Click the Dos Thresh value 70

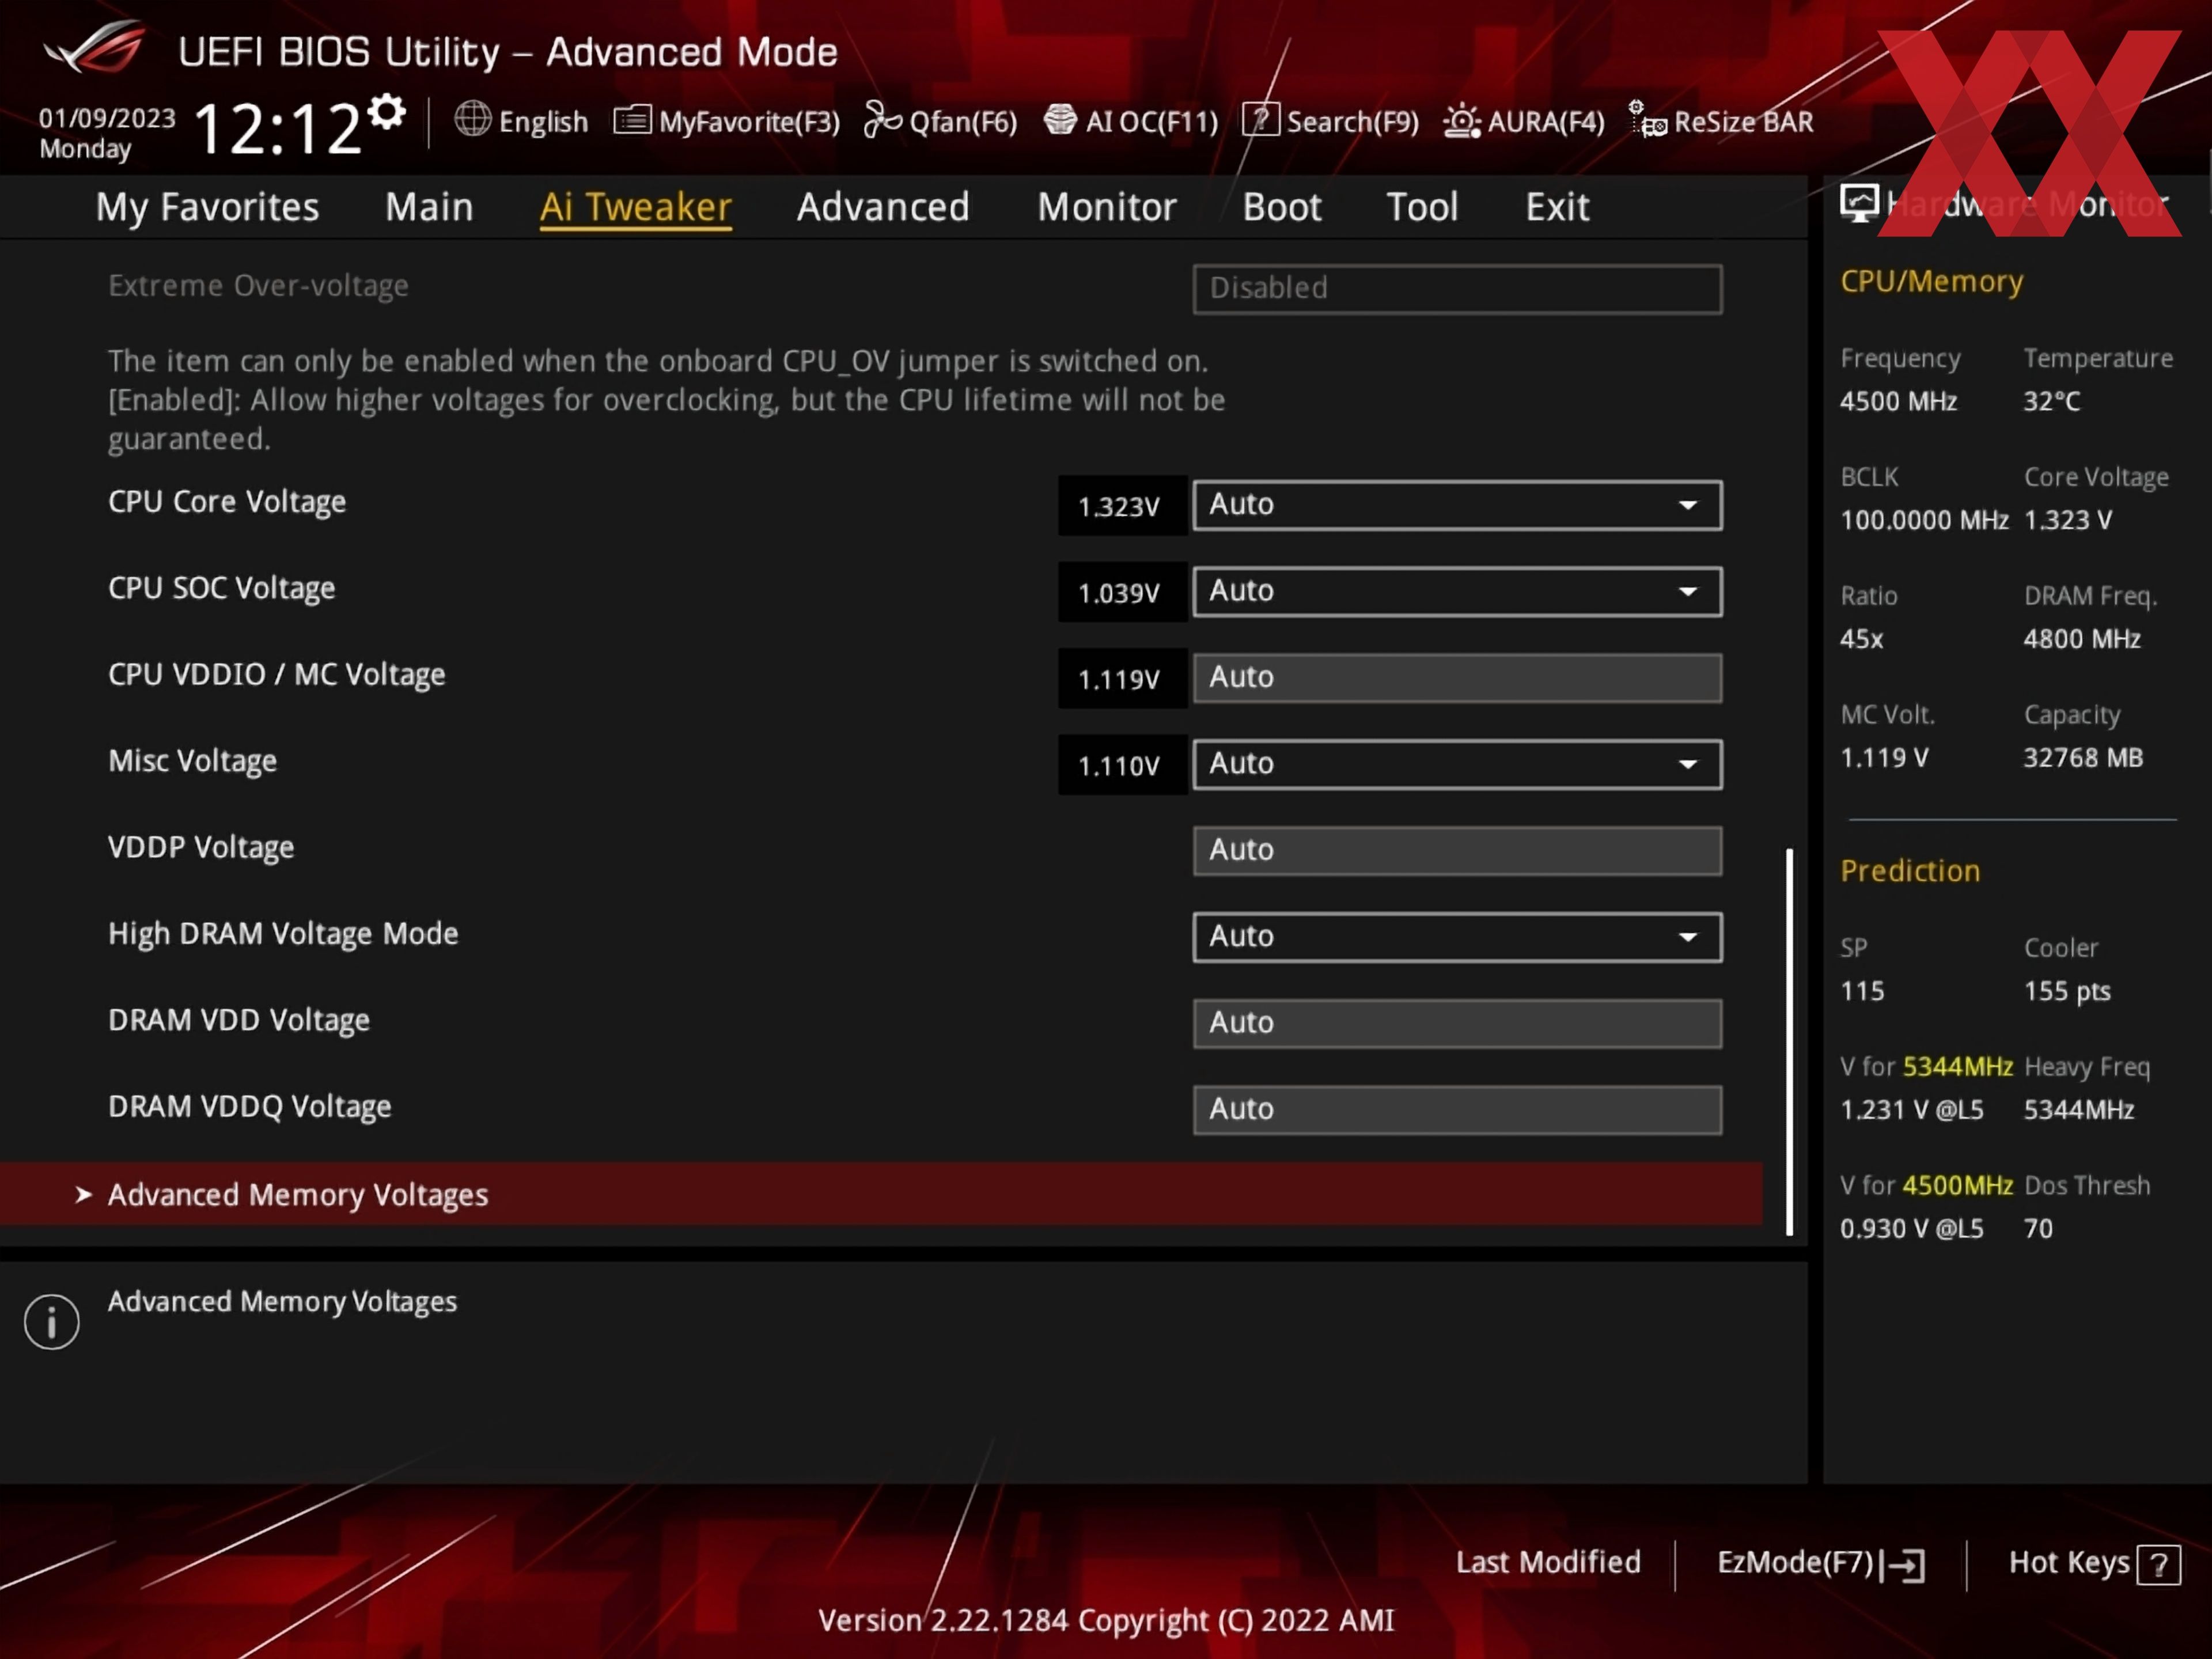(2038, 1229)
